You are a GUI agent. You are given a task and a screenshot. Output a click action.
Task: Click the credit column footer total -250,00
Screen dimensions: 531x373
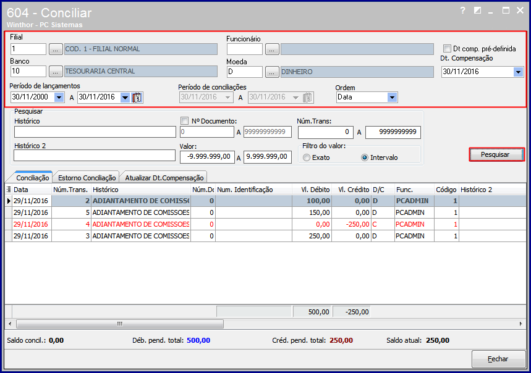coord(352,312)
